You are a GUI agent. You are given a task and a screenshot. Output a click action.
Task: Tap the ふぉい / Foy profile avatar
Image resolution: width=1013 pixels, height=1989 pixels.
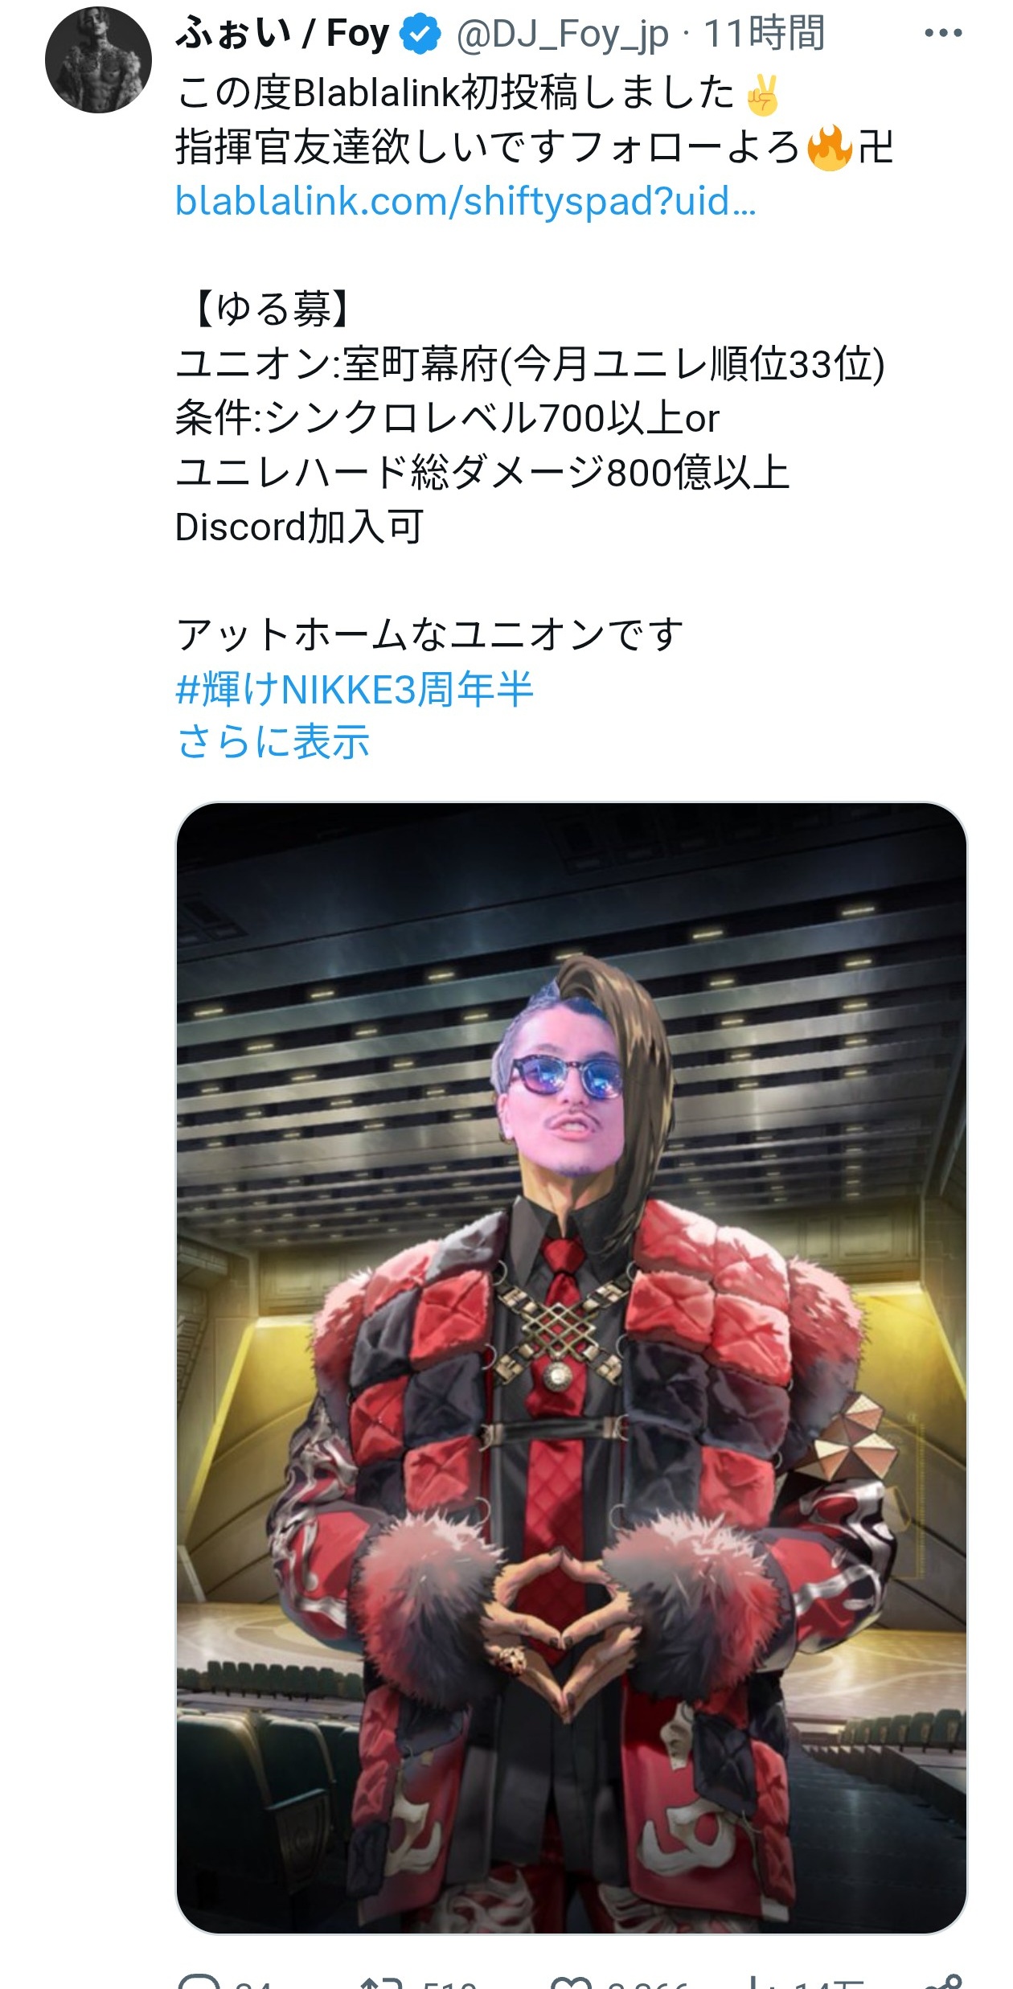point(98,60)
